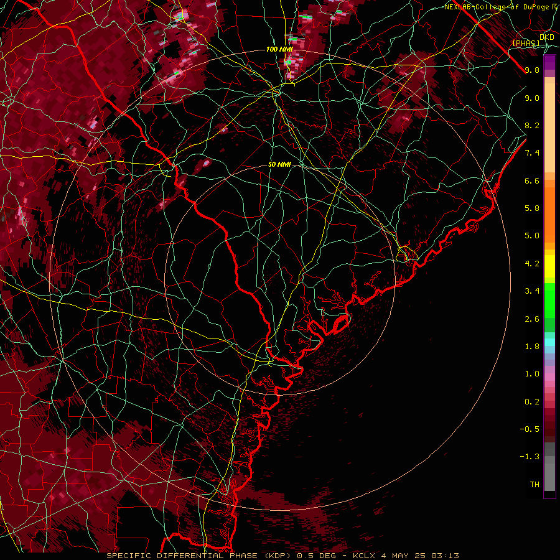Image resolution: width=560 pixels, height=560 pixels.
Task: Click the 4.2 value on the scale
Action: (532, 264)
